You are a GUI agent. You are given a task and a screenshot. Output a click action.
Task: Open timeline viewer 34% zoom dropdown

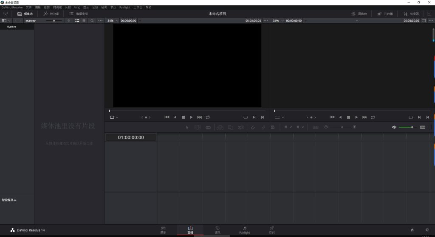coord(278,20)
